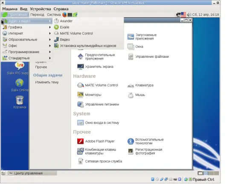Switch to the second workspace in the switcher
This screenshot has height=191, width=244.
pyautogui.click(x=206, y=173)
